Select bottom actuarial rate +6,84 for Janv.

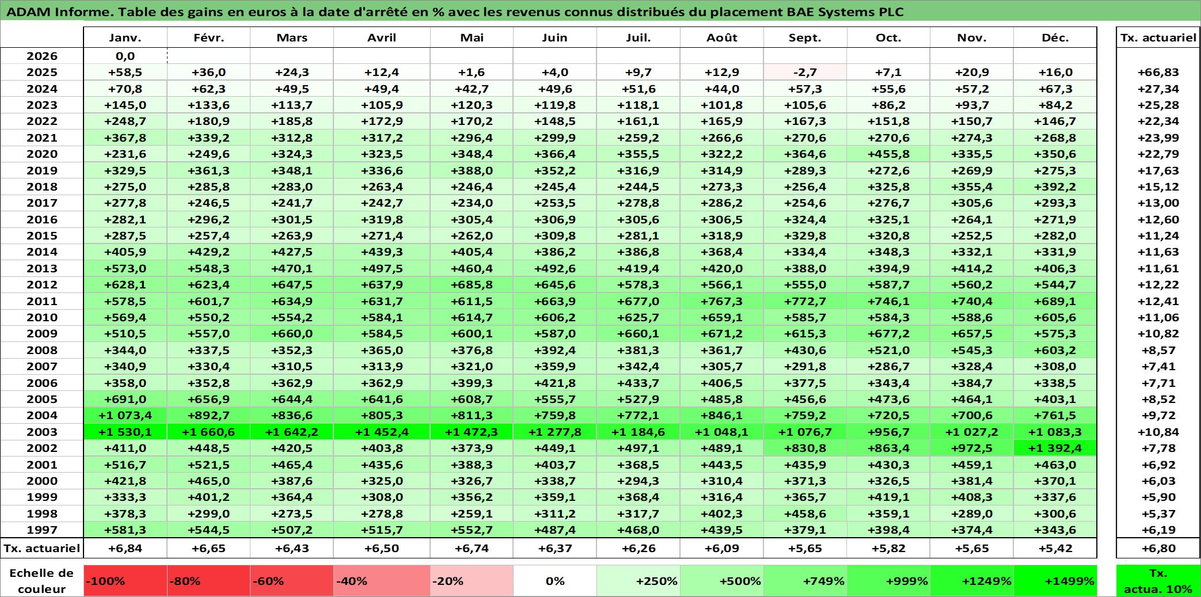pyautogui.click(x=126, y=548)
